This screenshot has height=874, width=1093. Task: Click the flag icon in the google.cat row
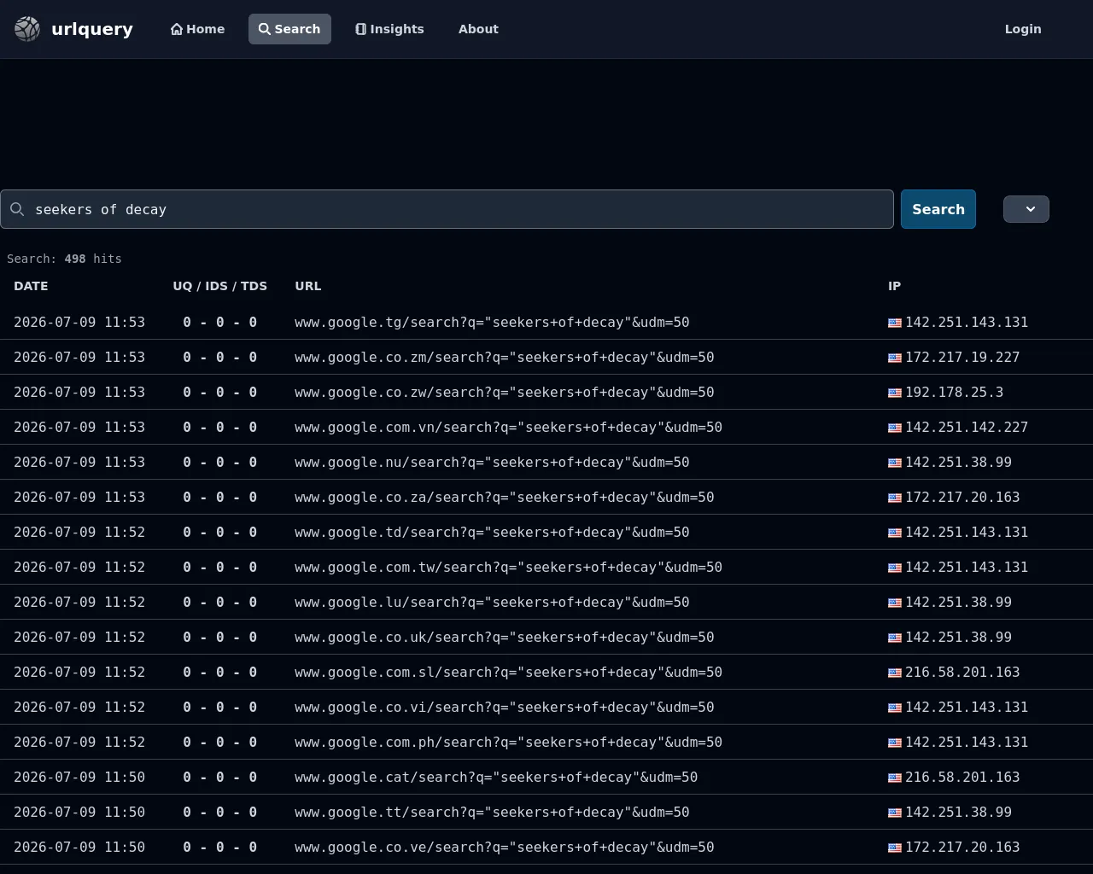tap(895, 778)
